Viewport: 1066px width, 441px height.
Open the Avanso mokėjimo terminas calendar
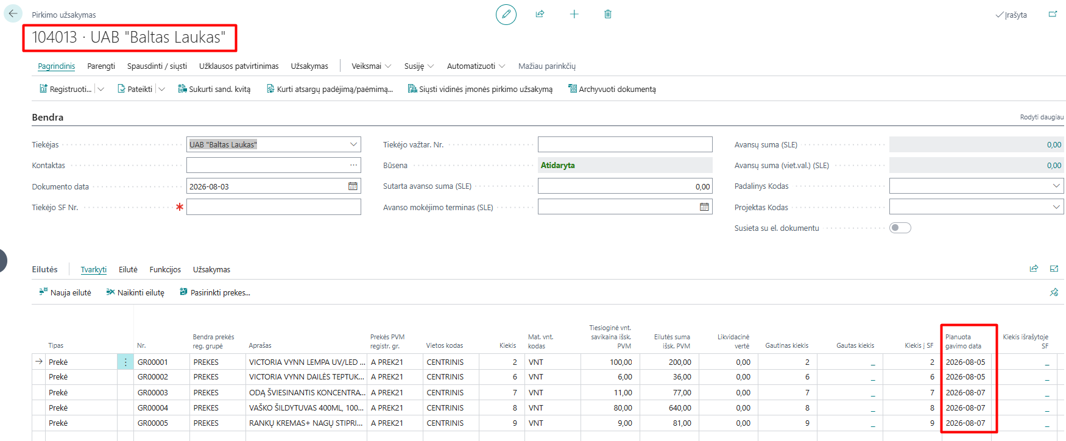[x=704, y=207]
